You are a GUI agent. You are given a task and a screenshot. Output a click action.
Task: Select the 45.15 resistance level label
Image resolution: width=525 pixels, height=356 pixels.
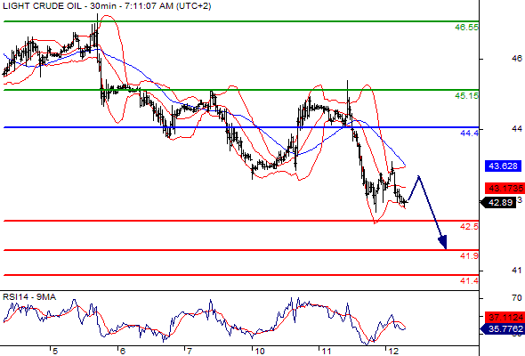click(467, 96)
